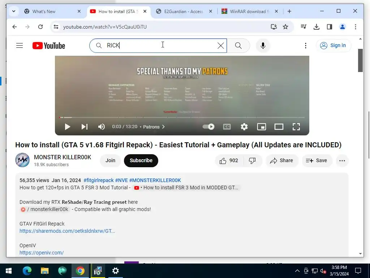
Task: Seek on the video progress bar
Action: [182, 117]
